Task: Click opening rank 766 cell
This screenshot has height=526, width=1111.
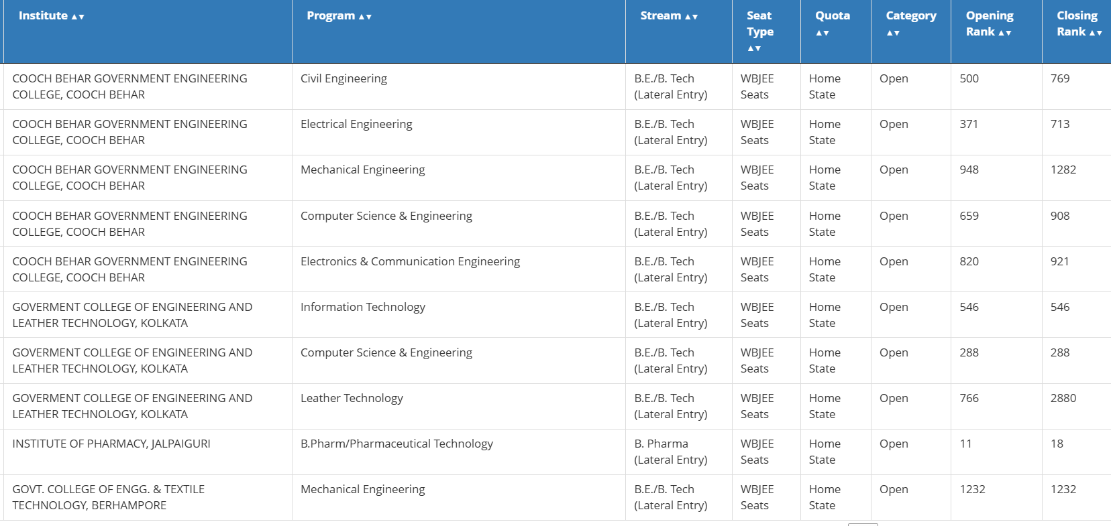Action: [996, 406]
